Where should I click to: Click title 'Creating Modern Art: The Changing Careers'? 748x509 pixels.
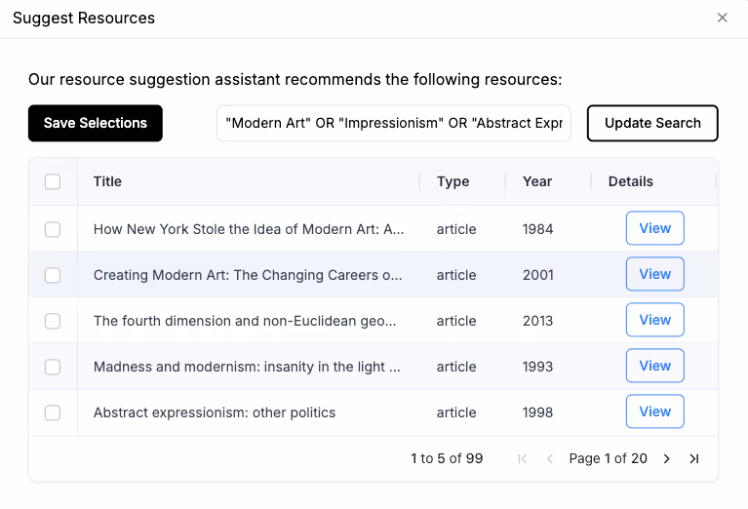[248, 275]
